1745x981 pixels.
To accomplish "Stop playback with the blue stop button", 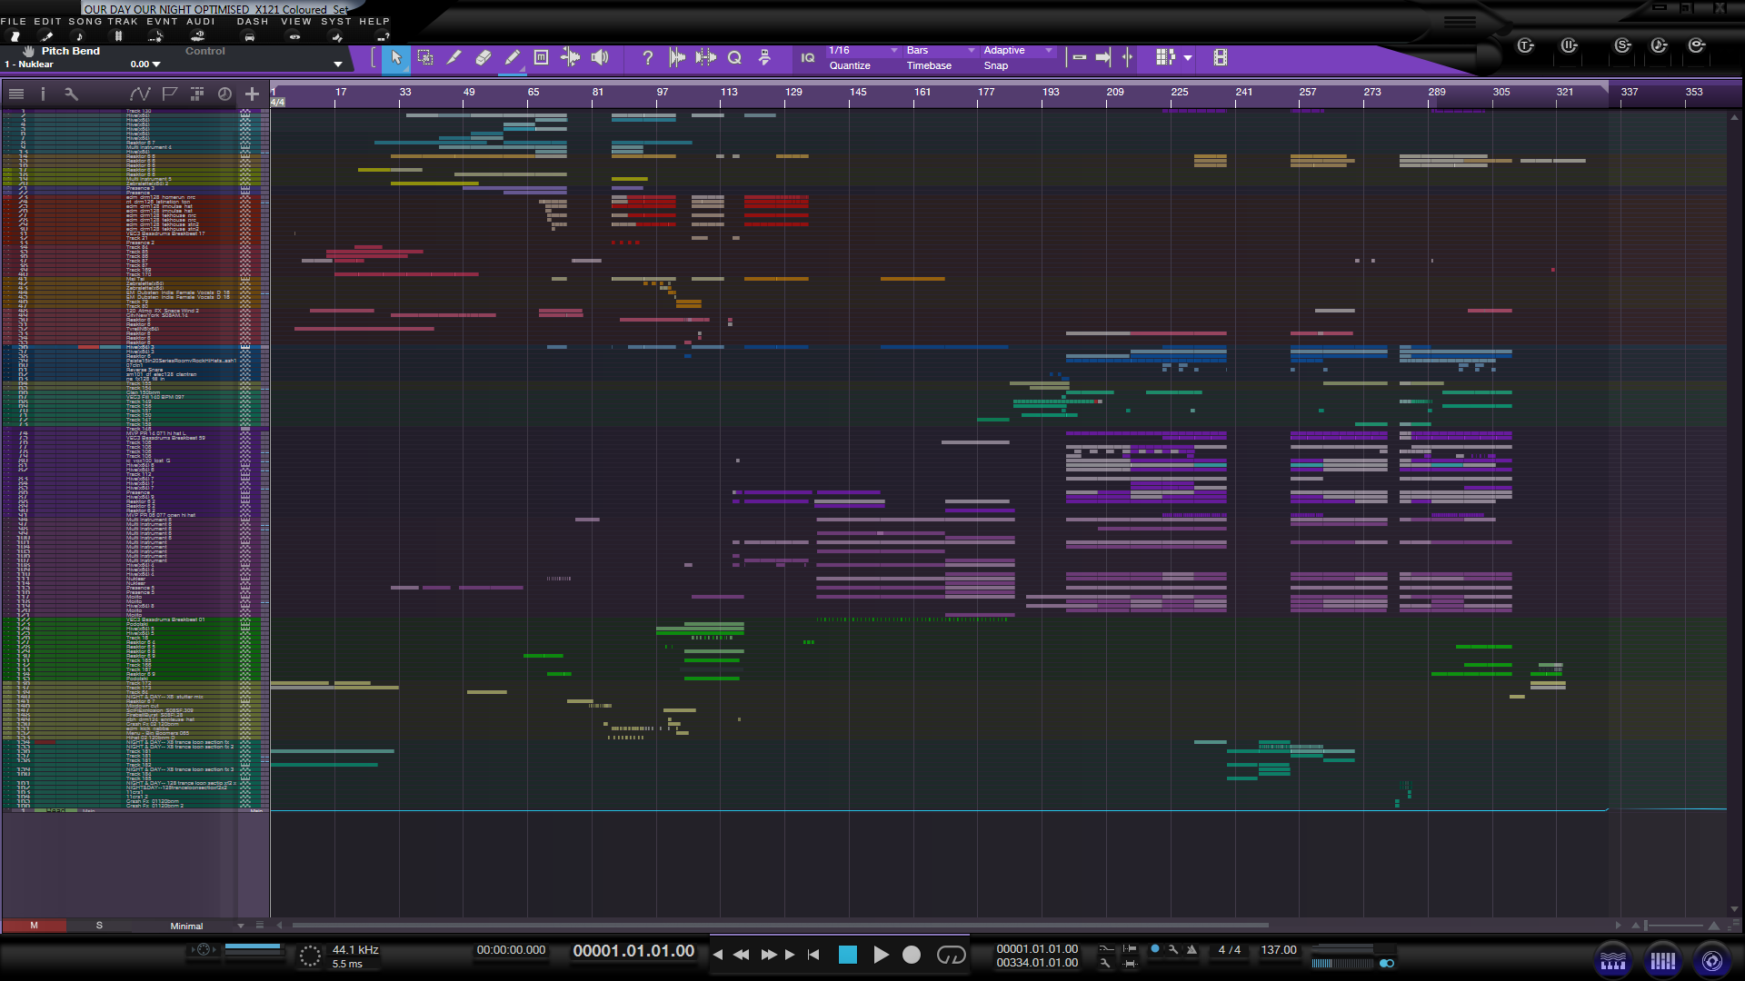I will pyautogui.click(x=848, y=955).
